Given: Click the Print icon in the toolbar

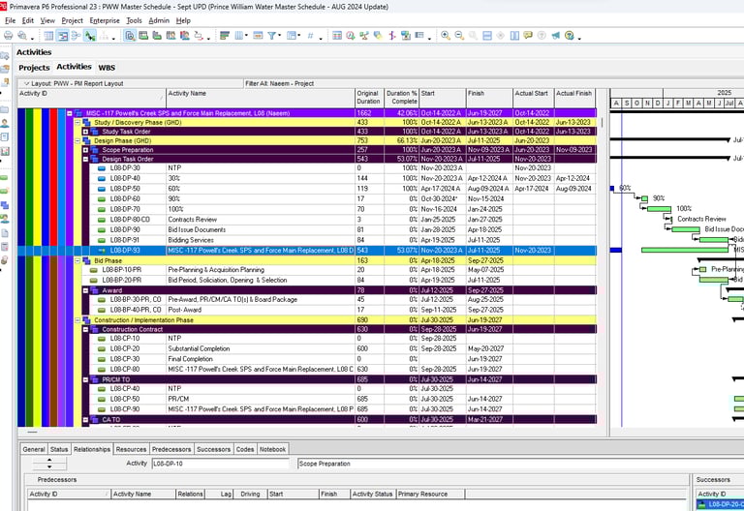Looking at the screenshot, I should [x=8, y=36].
